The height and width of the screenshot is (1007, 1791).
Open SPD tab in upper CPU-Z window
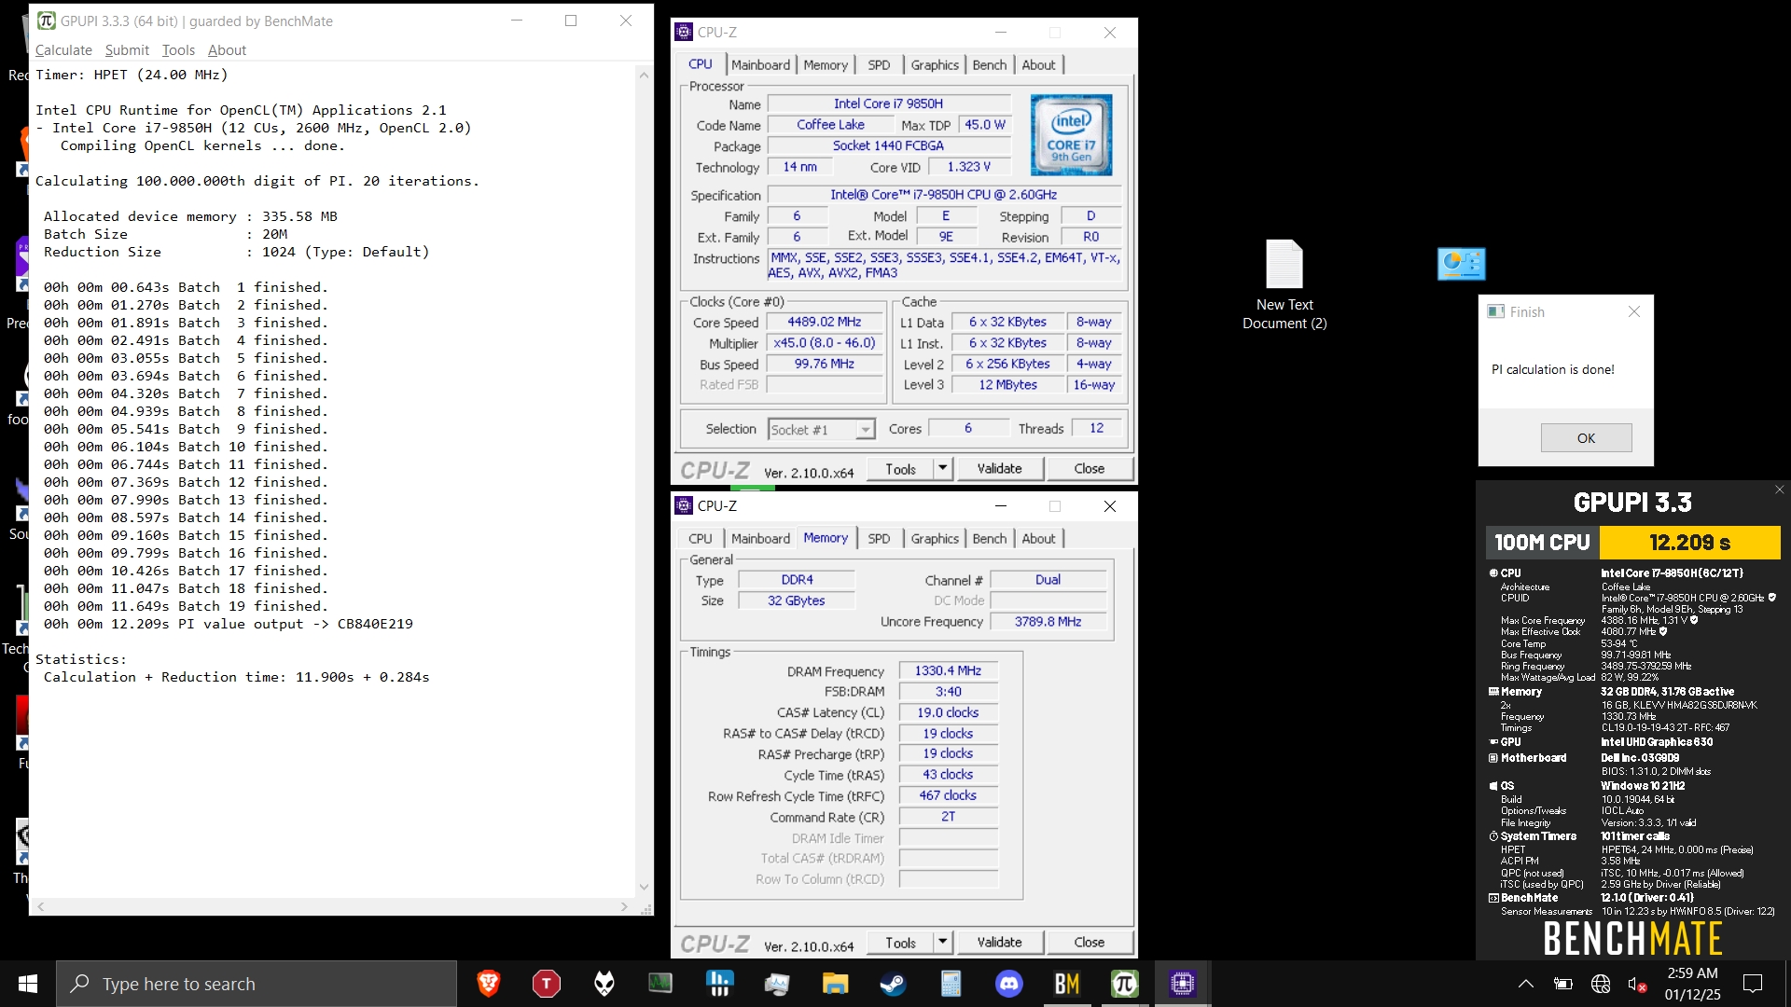tap(879, 64)
